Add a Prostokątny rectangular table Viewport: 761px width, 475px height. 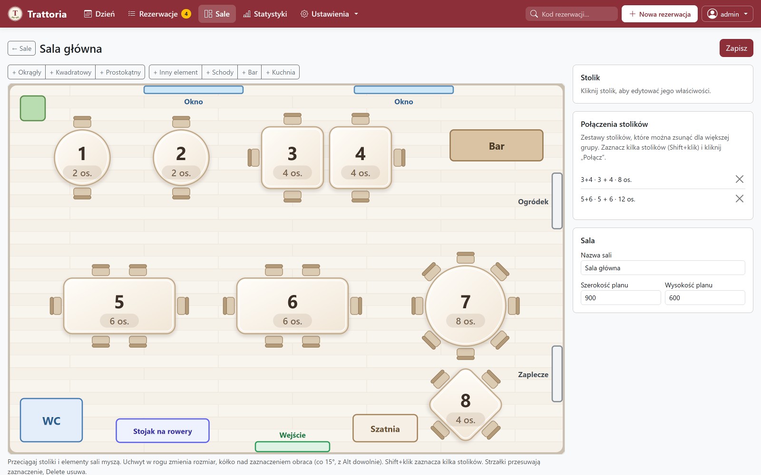(120, 72)
